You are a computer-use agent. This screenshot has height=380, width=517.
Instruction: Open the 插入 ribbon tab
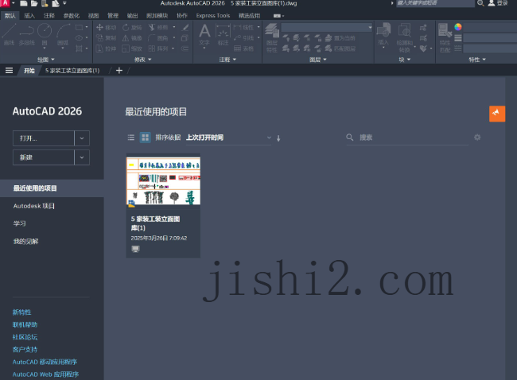[x=29, y=15]
